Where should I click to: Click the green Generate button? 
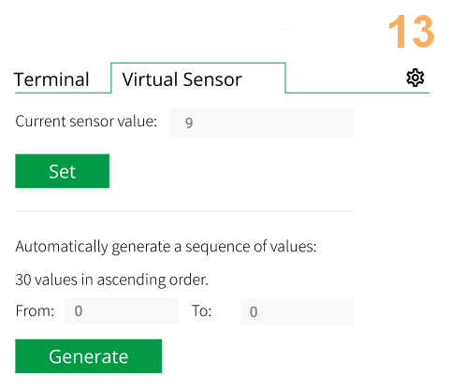tap(89, 356)
